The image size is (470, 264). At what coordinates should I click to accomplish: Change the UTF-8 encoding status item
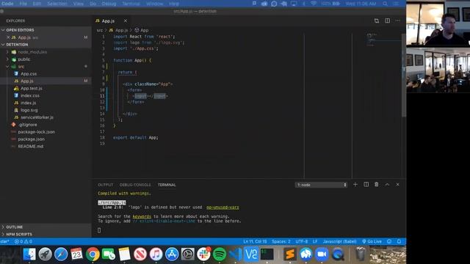tap(302, 241)
